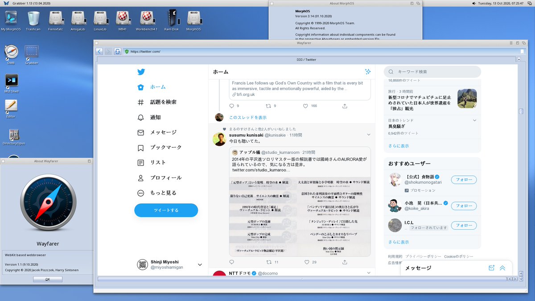535x301 pixels.
Task: Click the ツイートする button
Action: pyautogui.click(x=166, y=210)
